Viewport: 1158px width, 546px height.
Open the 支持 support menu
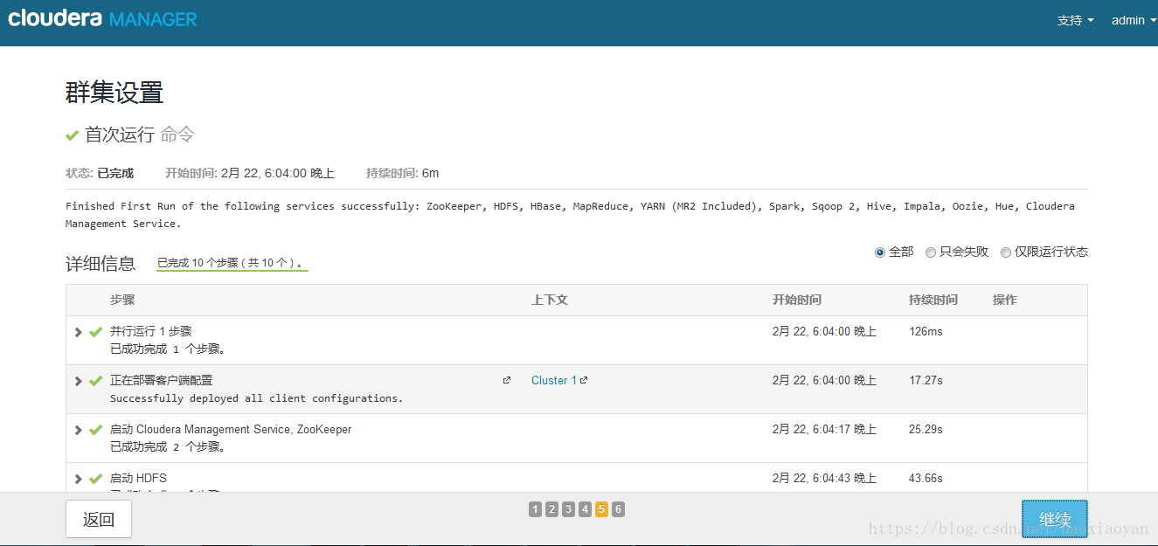coord(1075,20)
